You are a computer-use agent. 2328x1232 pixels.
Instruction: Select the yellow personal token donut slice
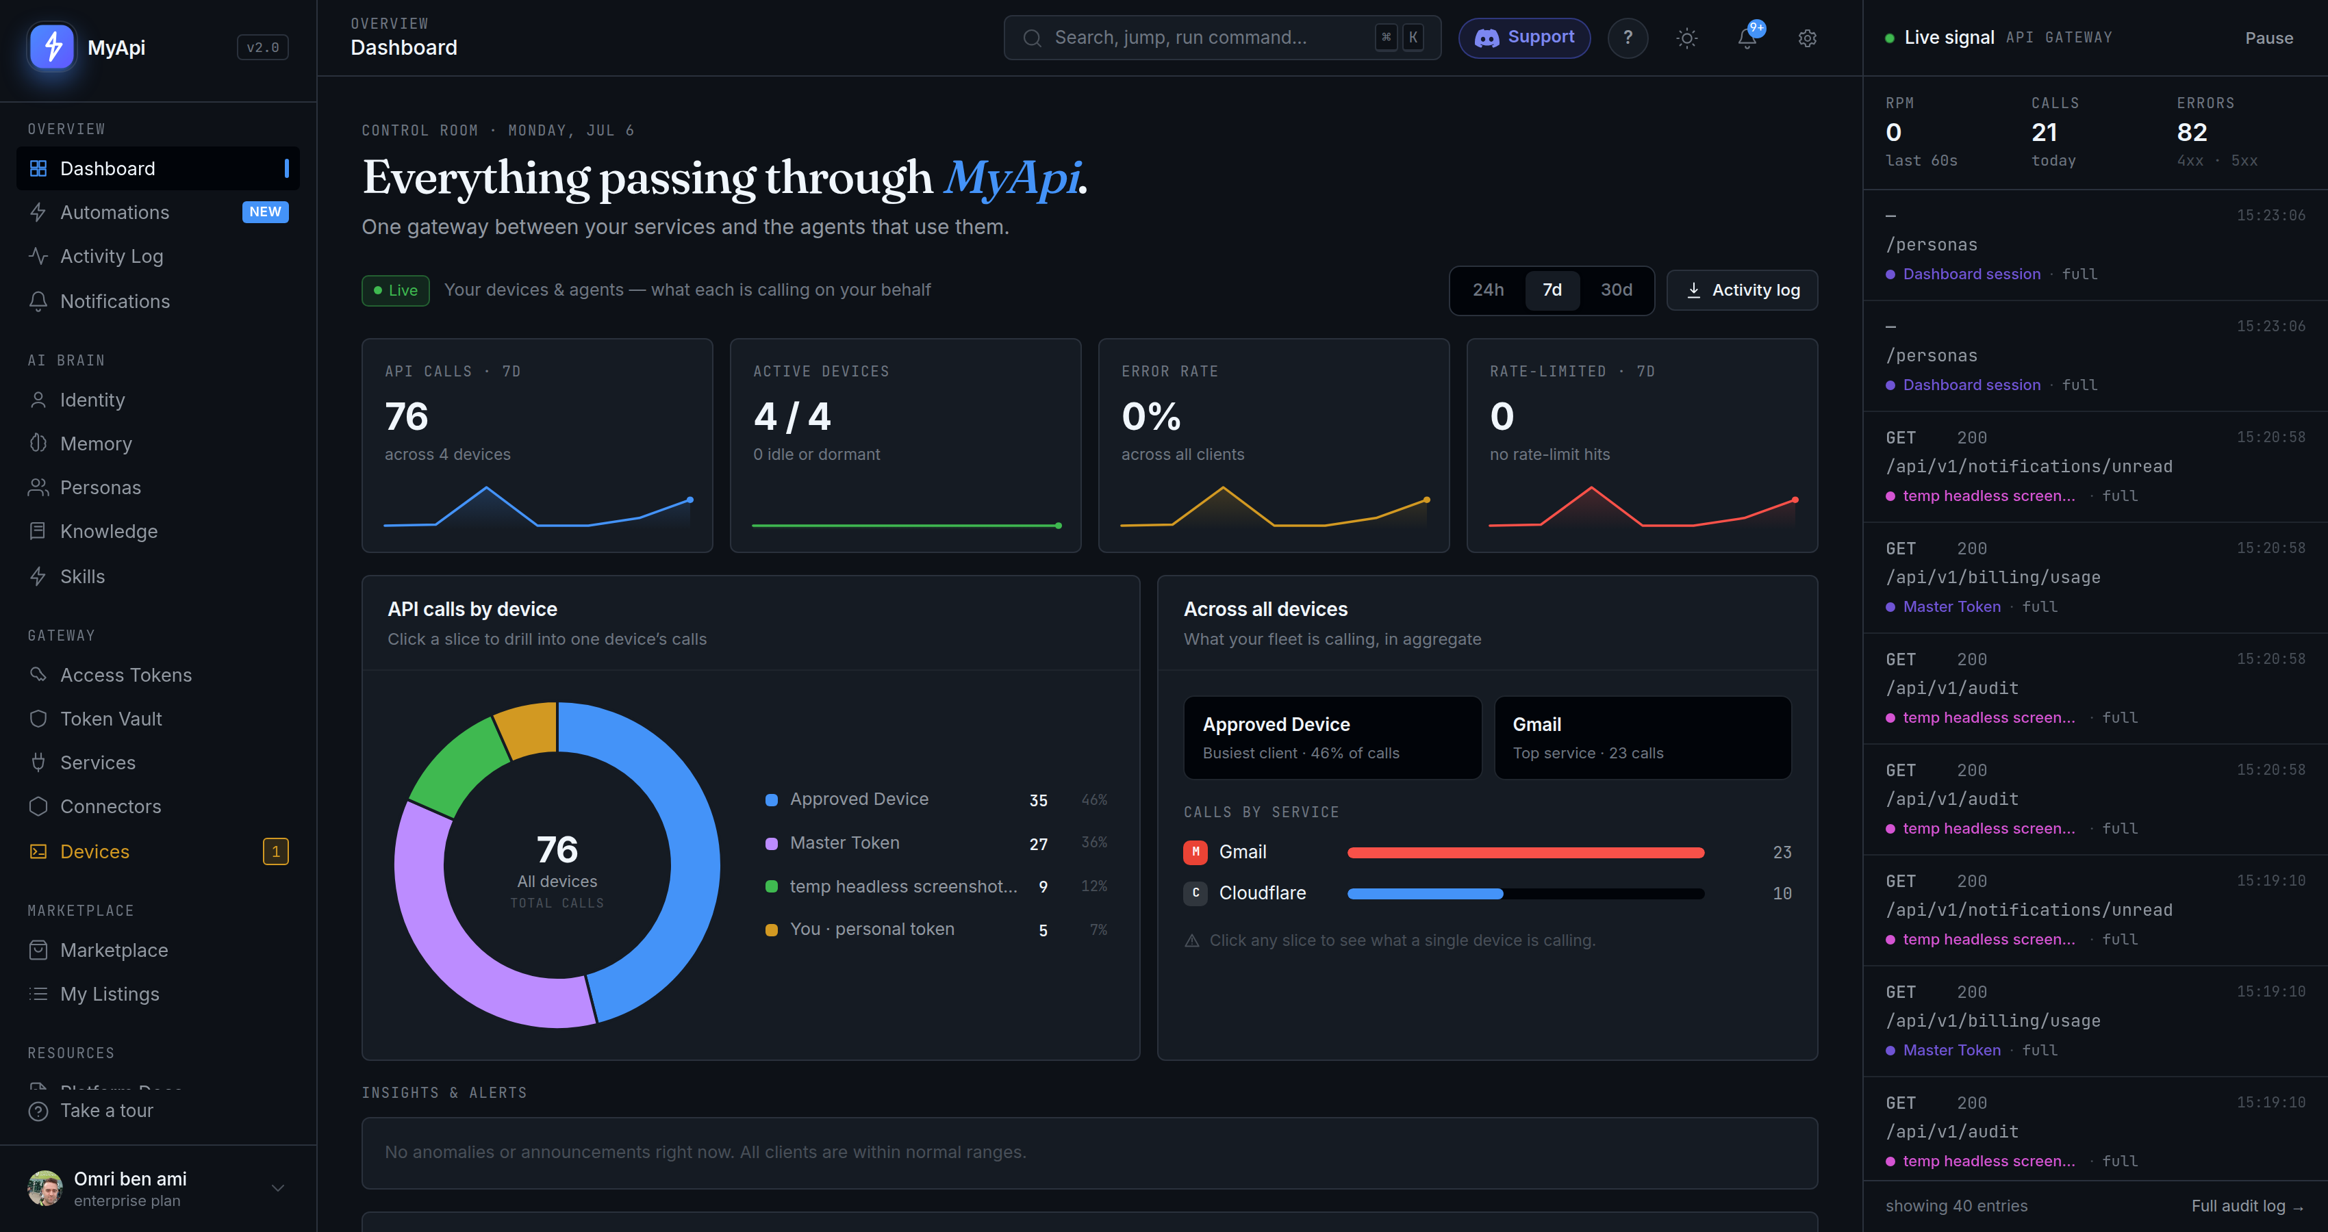click(529, 728)
